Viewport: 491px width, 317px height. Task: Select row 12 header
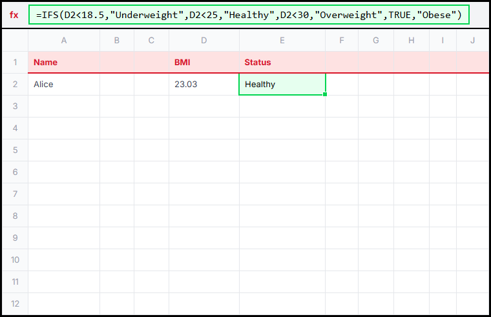(15, 303)
